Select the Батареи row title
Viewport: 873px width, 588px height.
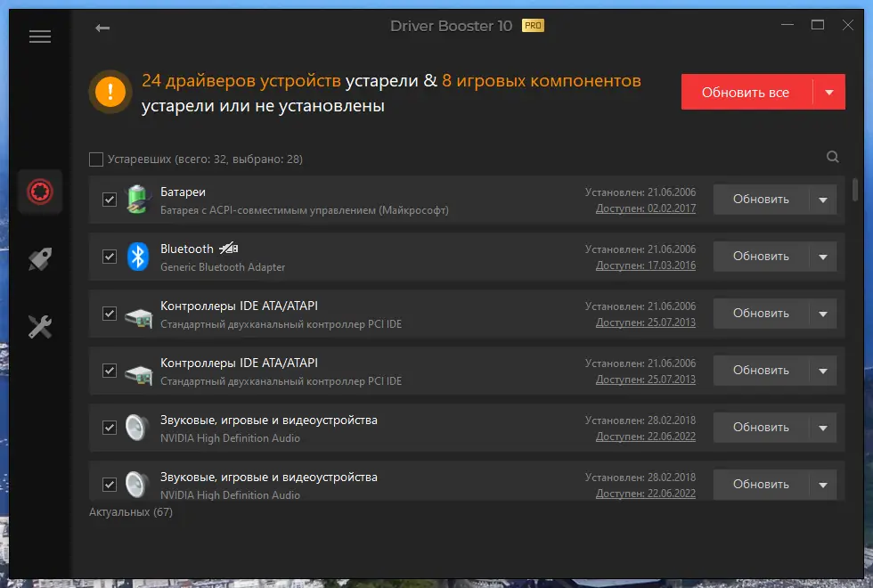click(183, 192)
